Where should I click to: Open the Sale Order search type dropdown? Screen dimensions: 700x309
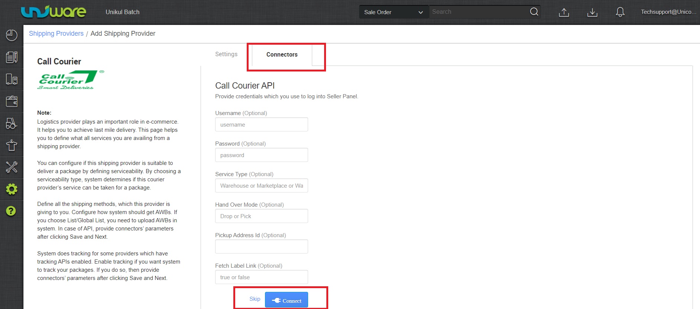394,12
